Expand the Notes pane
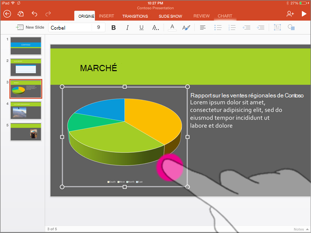The height and width of the screenshot is (233, 311). point(301,229)
